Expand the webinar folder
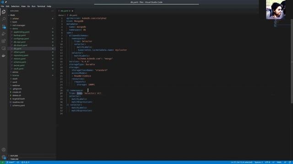293x164 pixels. point(16,86)
